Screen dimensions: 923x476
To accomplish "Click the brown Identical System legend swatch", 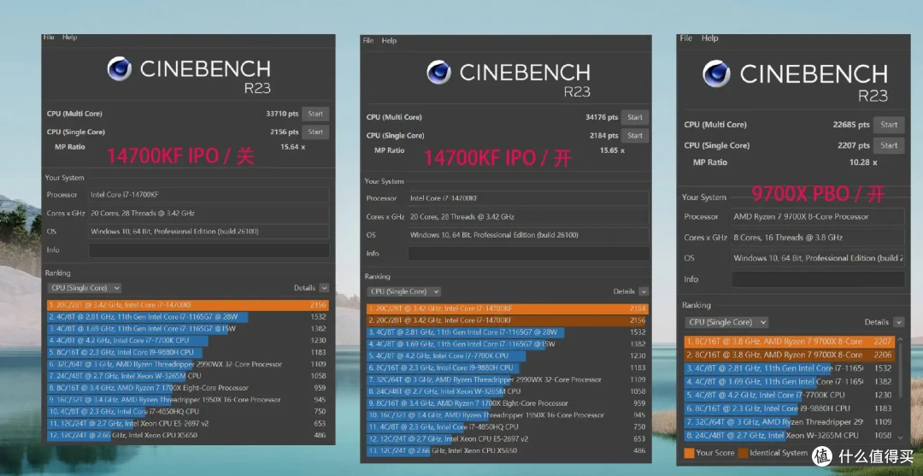I will 743,452.
